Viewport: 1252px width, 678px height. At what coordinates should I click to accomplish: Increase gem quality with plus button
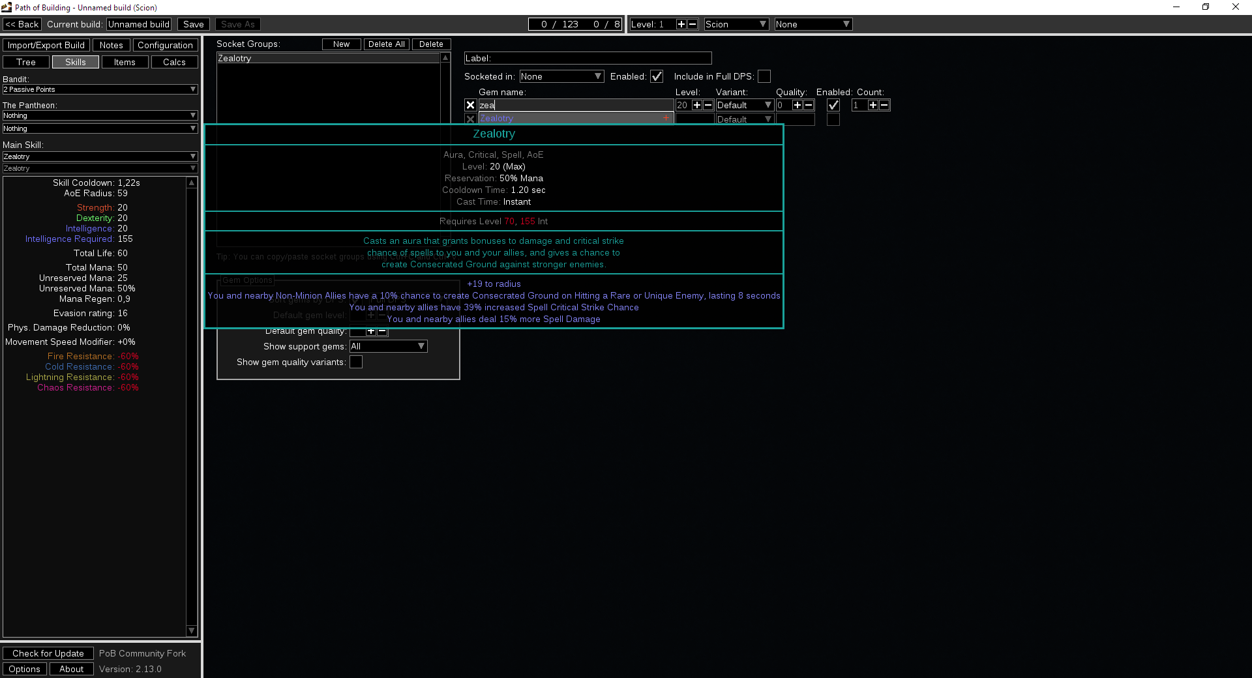797,105
